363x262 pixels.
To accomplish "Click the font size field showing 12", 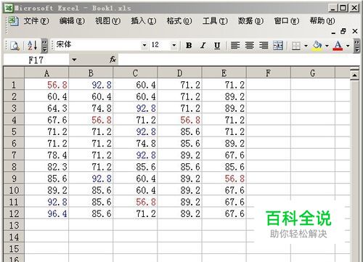I will point(160,45).
